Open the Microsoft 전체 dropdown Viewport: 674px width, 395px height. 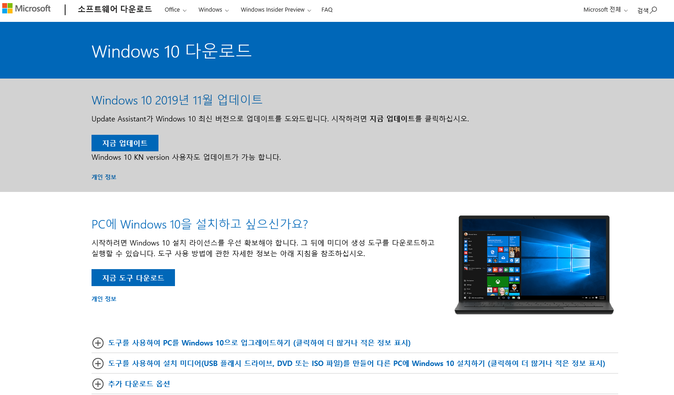[x=605, y=10]
